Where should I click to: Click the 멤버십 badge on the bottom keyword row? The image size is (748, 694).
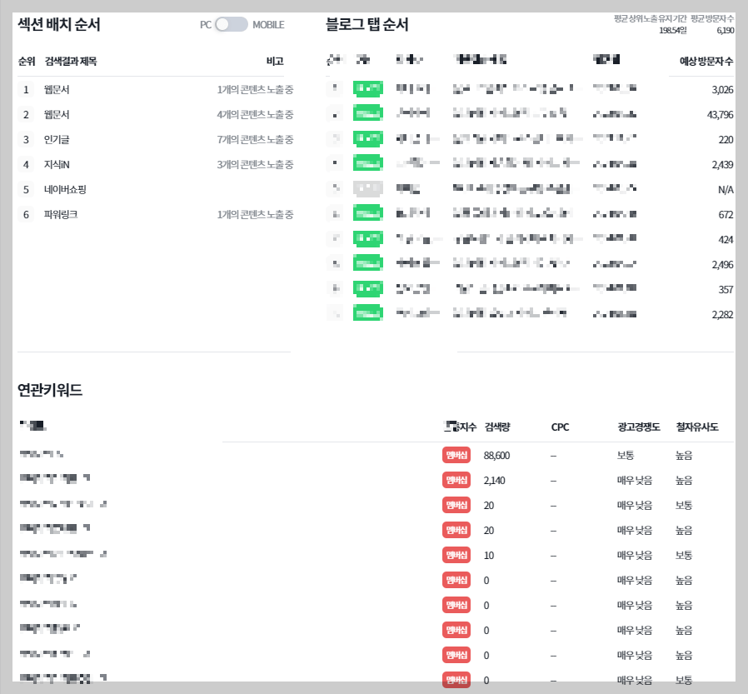[455, 680]
